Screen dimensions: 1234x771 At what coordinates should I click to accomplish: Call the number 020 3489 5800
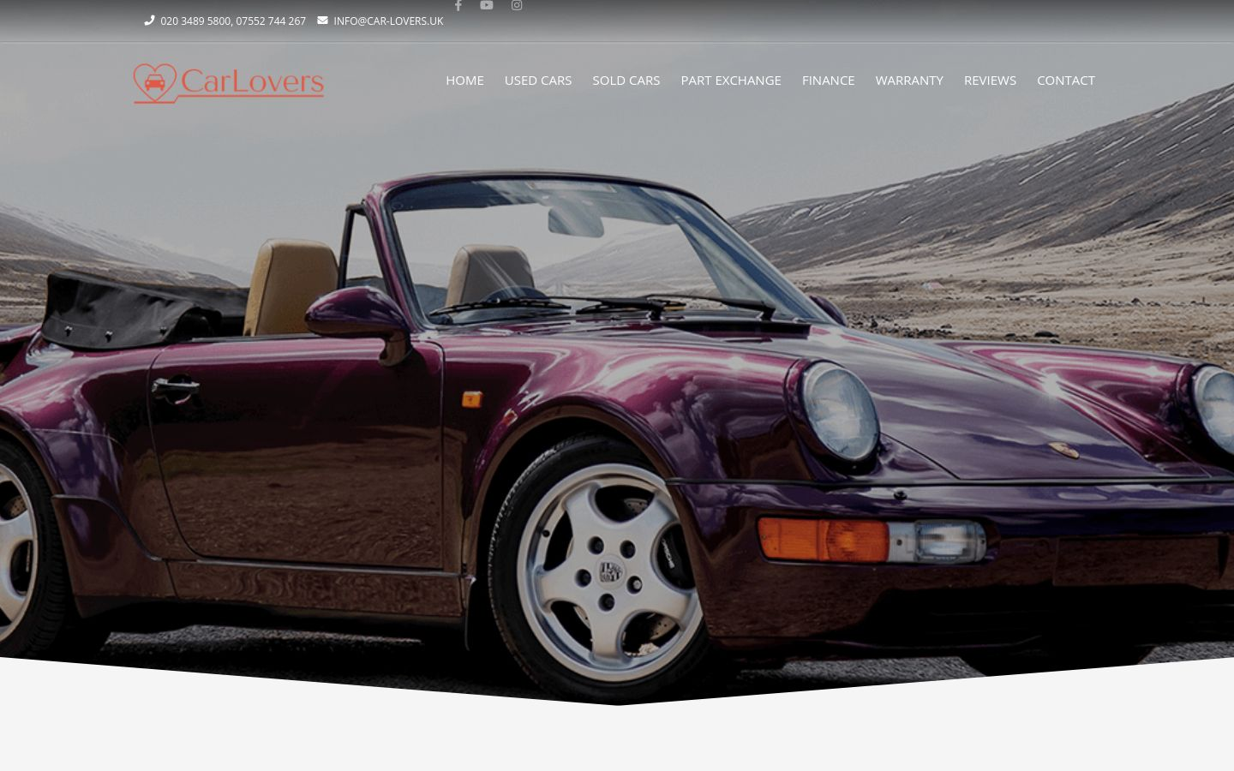[195, 21]
